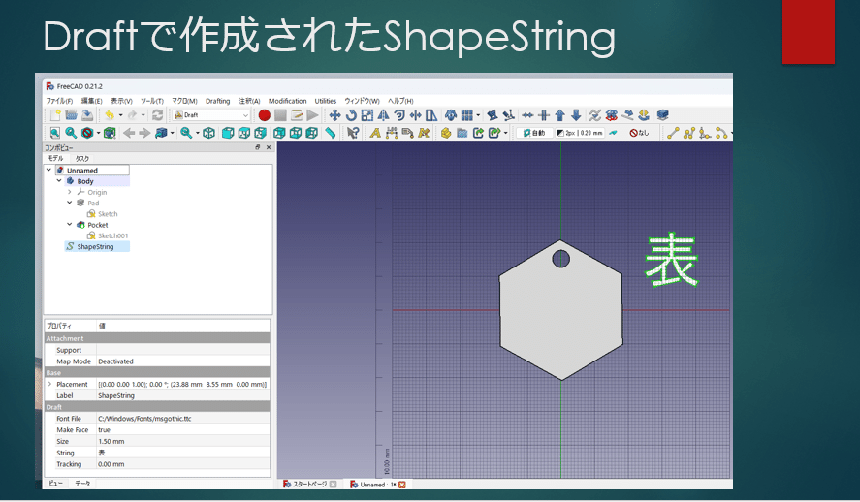
Task: Open the Modification menu
Action: tap(287, 101)
